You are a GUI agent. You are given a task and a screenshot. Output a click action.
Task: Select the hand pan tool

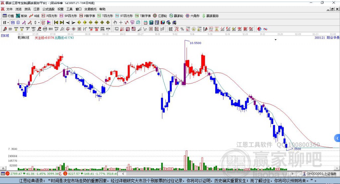click(115, 23)
